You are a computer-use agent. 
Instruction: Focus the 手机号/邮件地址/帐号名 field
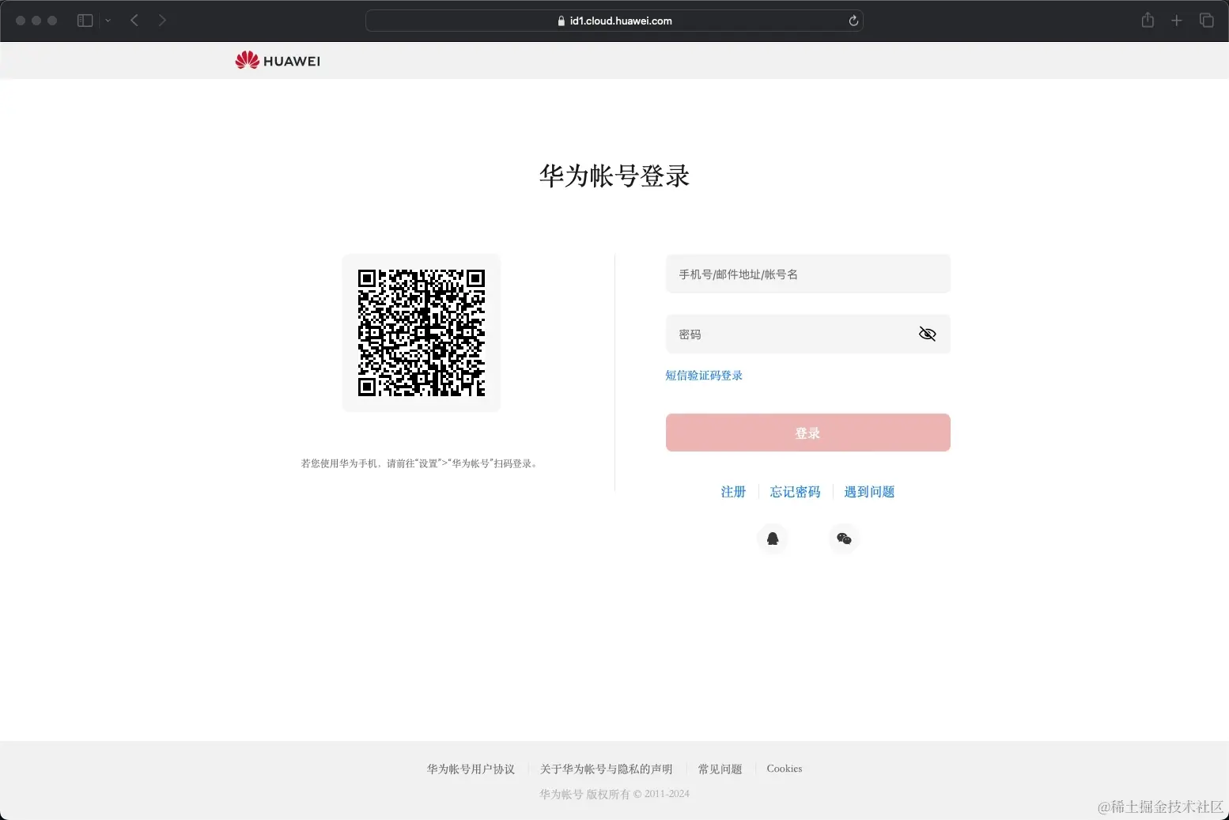point(807,274)
